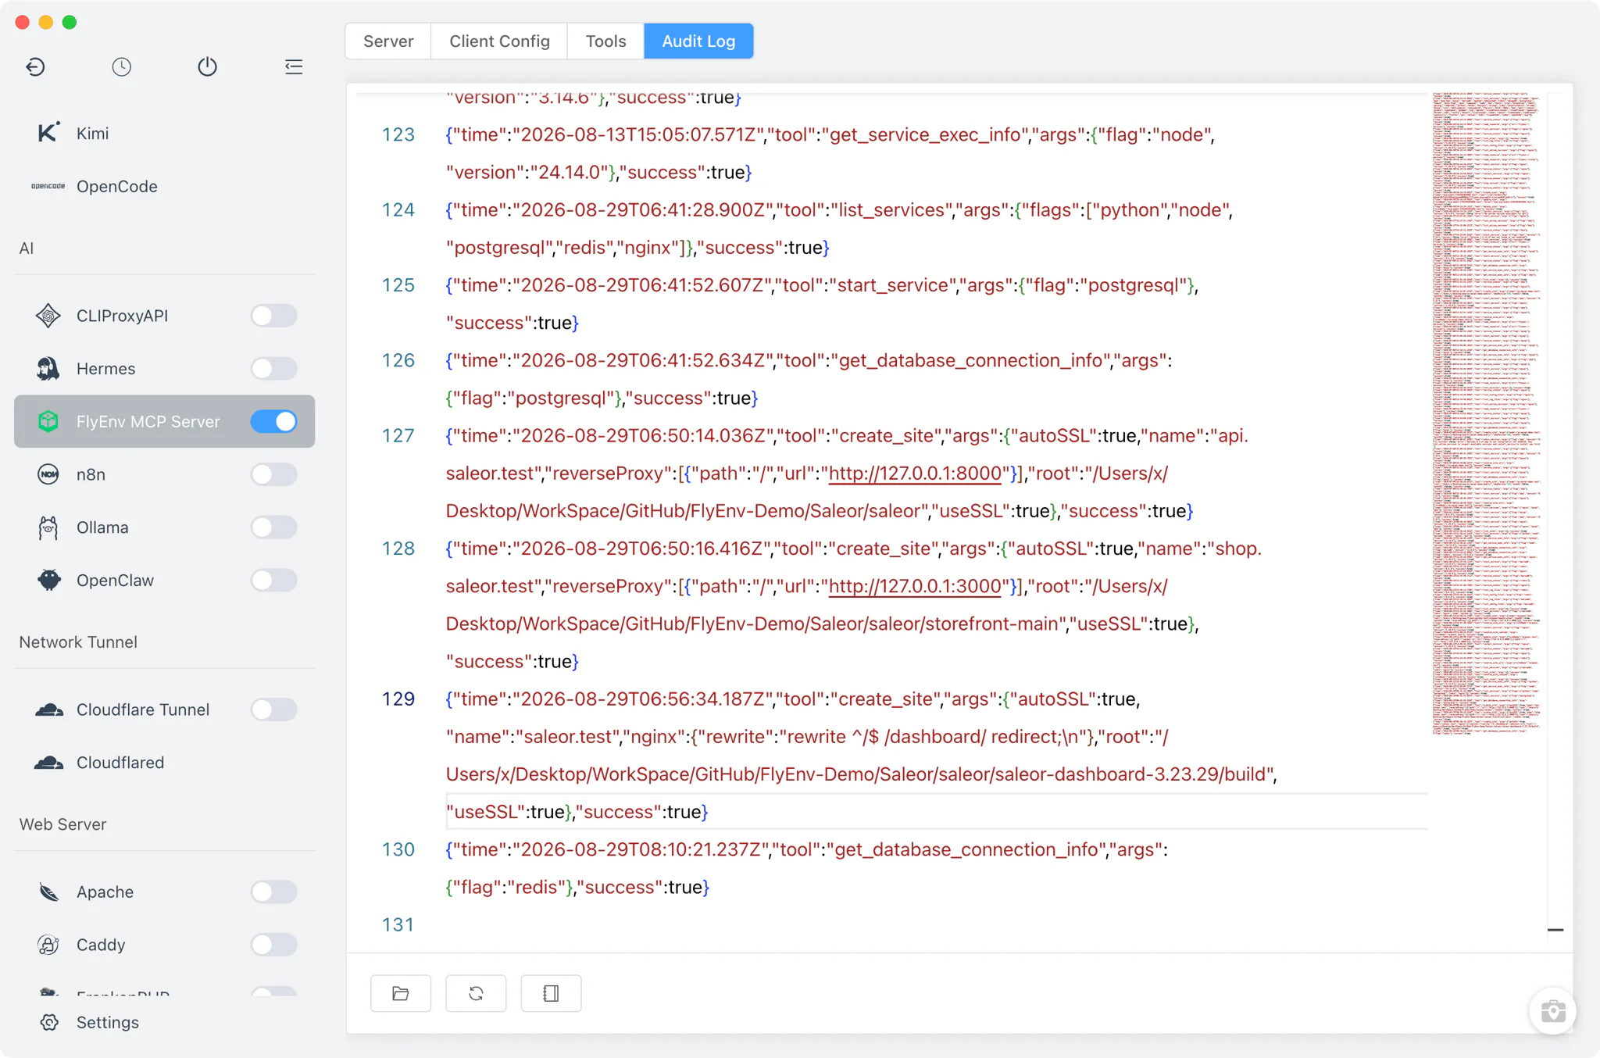Select the Apache feather icon
The image size is (1600, 1058).
(x=48, y=892)
